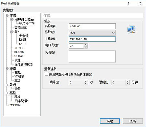Collapse the SSH tree node
Image resolution: width=146 pixels, height=127 pixels.
[x=12, y=32]
